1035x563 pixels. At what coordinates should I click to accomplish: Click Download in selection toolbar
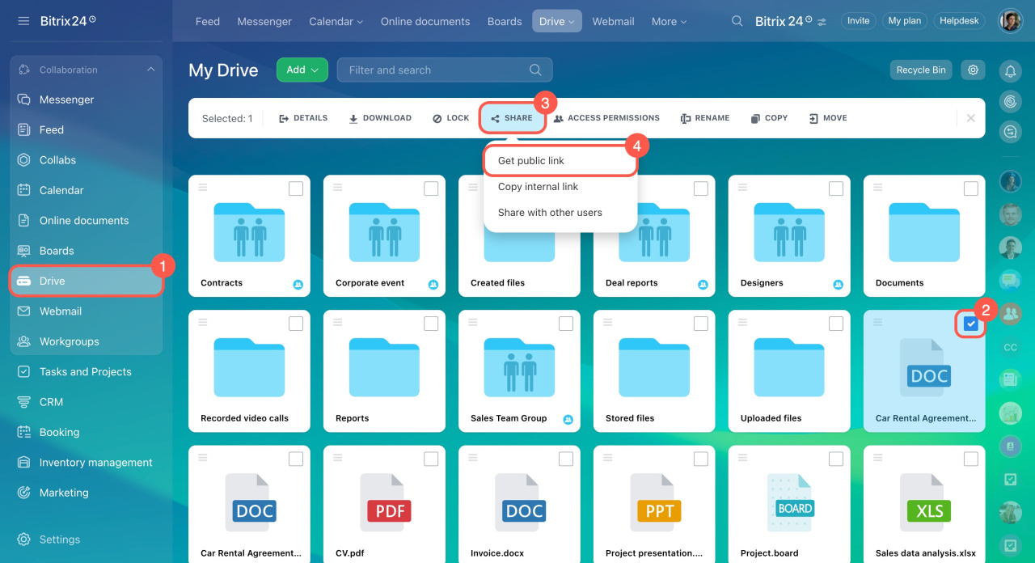[380, 118]
